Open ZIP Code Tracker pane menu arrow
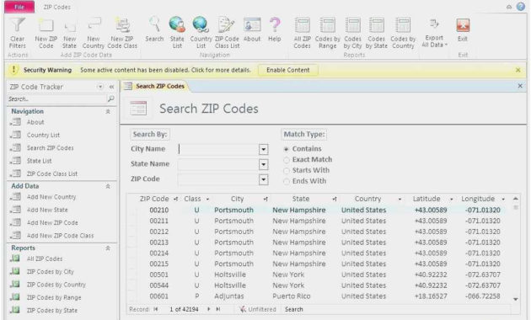The width and height of the screenshot is (531, 320). click(x=100, y=87)
